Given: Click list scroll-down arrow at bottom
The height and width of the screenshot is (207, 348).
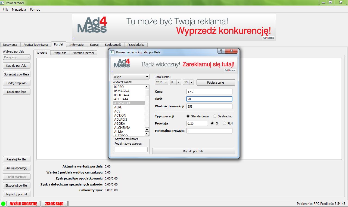Looking at the screenshot, I should 147,134.
